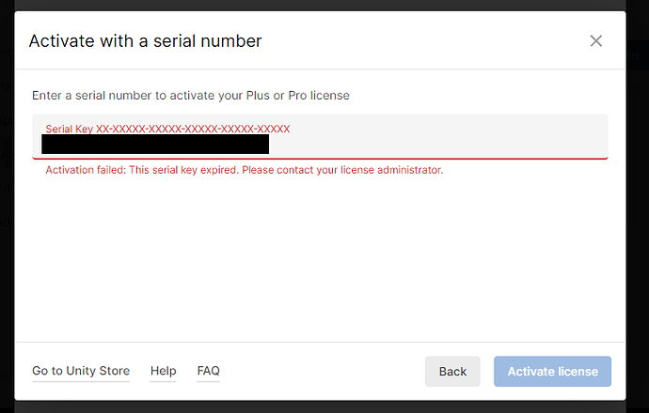Image resolution: width=649 pixels, height=413 pixels.
Task: Close the serial number activation dialog
Action: pyautogui.click(x=595, y=40)
